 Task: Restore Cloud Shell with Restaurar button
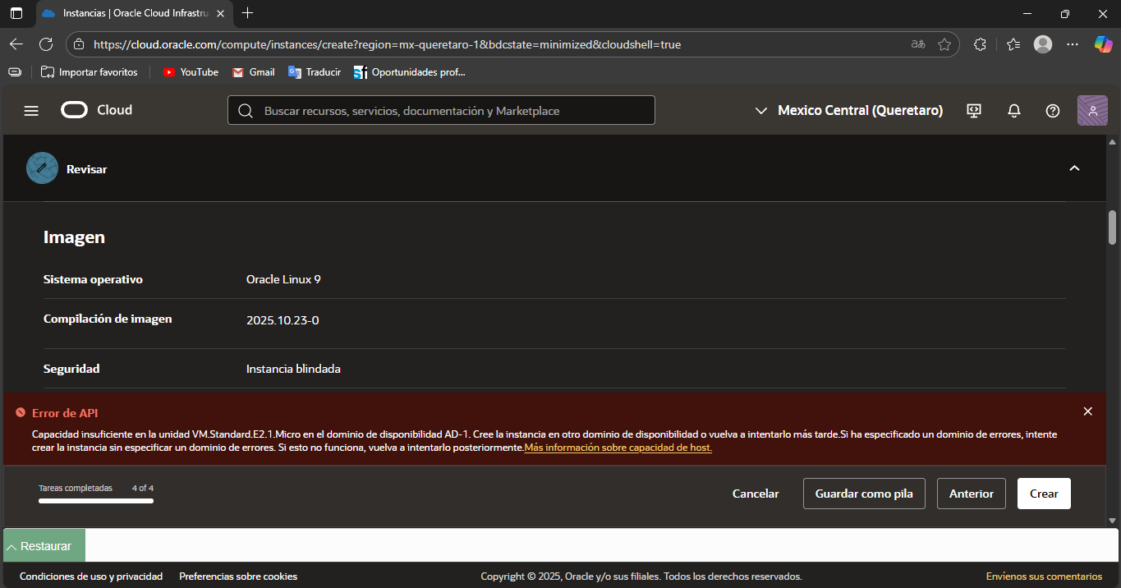coord(44,546)
